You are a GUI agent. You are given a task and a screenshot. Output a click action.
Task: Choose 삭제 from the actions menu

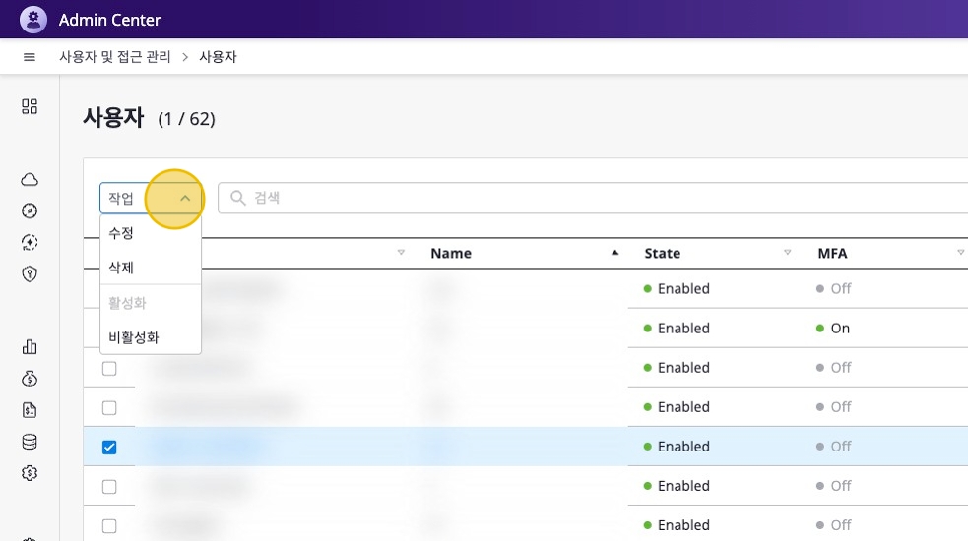[121, 268]
